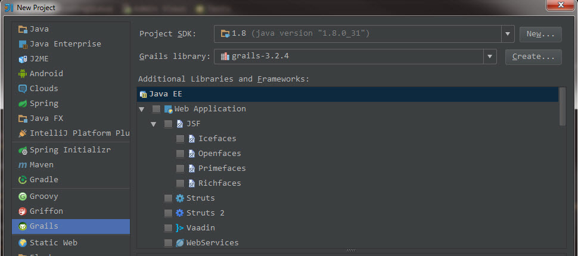Click the Richfaces library icon
578x256 pixels.
tap(192, 183)
